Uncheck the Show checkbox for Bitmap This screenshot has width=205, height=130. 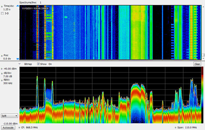(x=38, y=64)
